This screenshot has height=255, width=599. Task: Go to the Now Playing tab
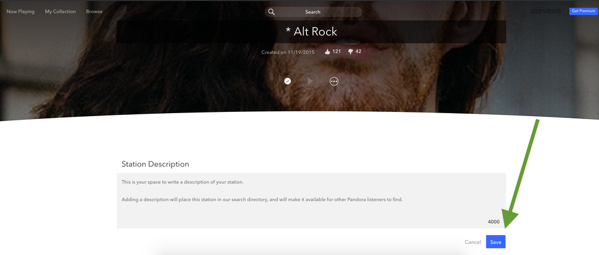(20, 11)
